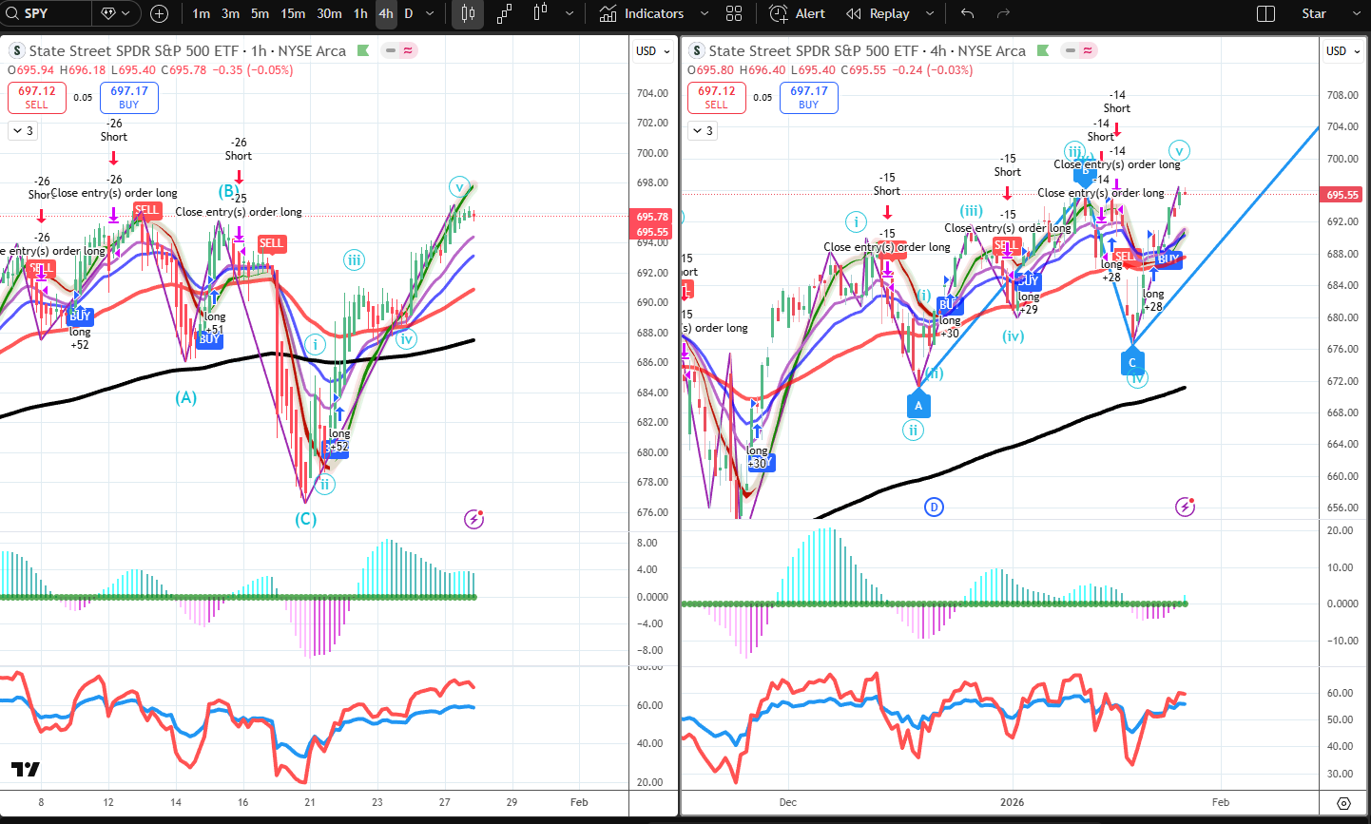Click the redo arrow
1371x824 pixels.
pos(1003,13)
